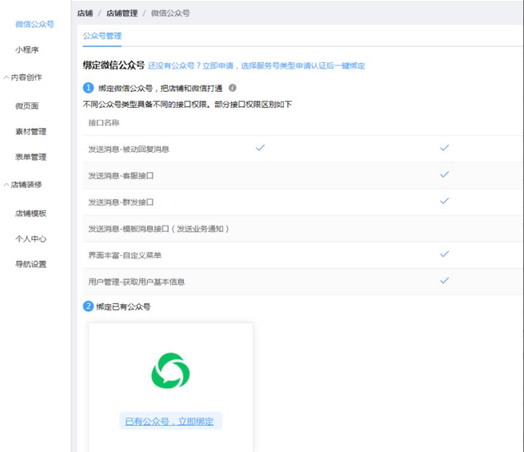The image size is (524, 452).
Task: Click the 界面丰富-自定义菜单 row label
Action: pyautogui.click(x=125, y=255)
